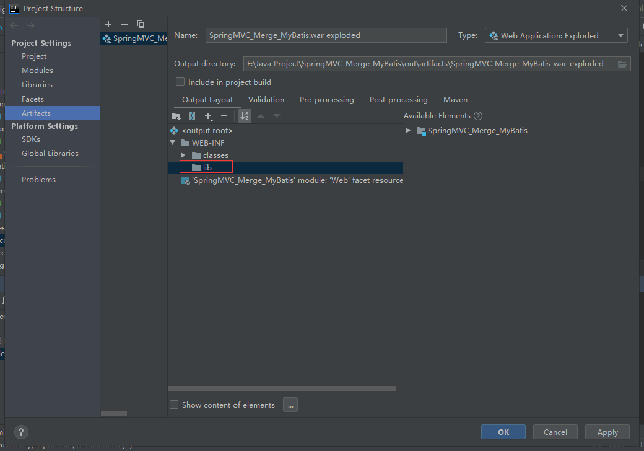Switch to the Output Layout tab
This screenshot has width=644, height=451.
[x=207, y=100]
